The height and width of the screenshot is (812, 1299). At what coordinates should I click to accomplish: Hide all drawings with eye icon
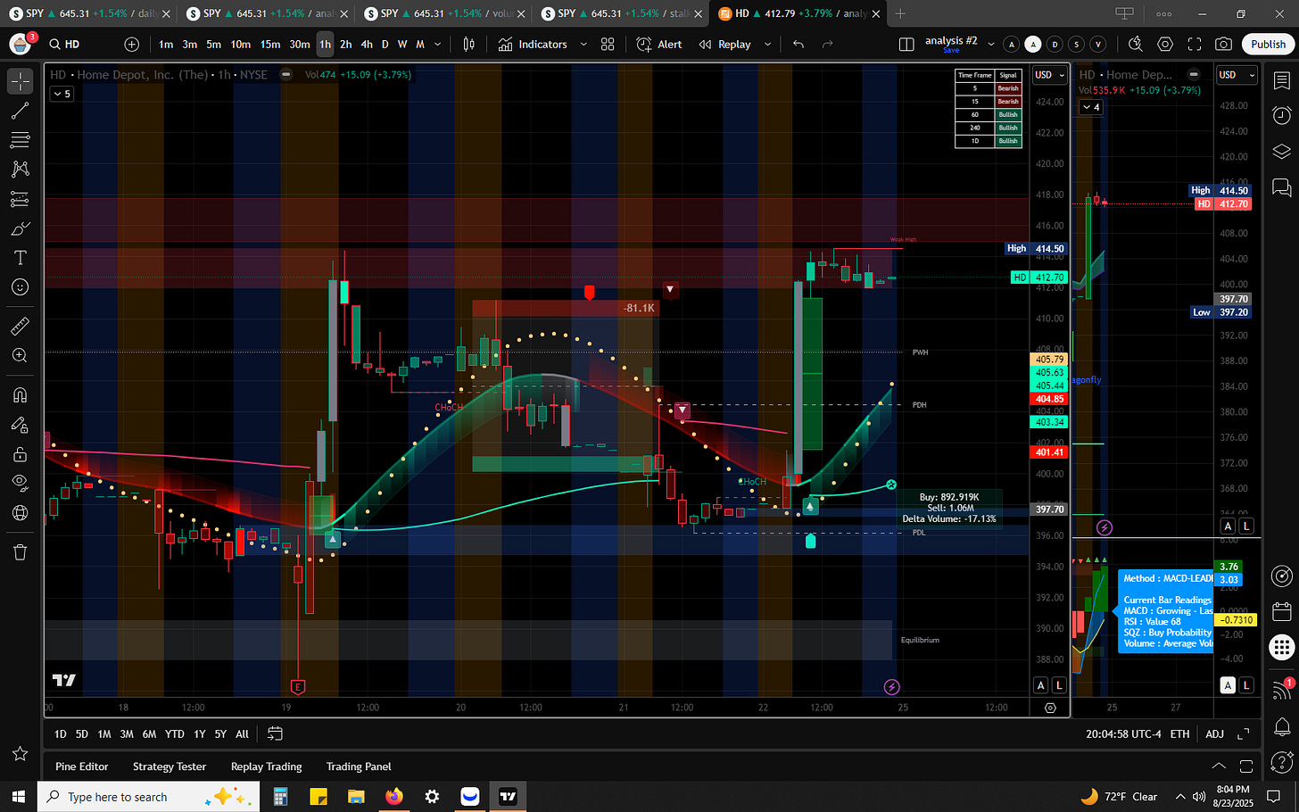tap(20, 484)
